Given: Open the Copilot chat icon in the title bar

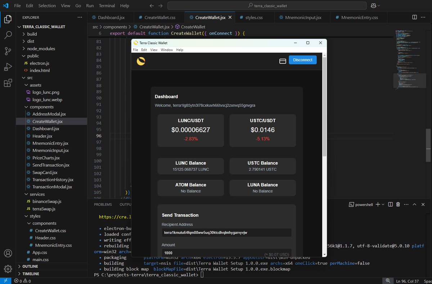Looking at the screenshot, I should click(373, 6).
